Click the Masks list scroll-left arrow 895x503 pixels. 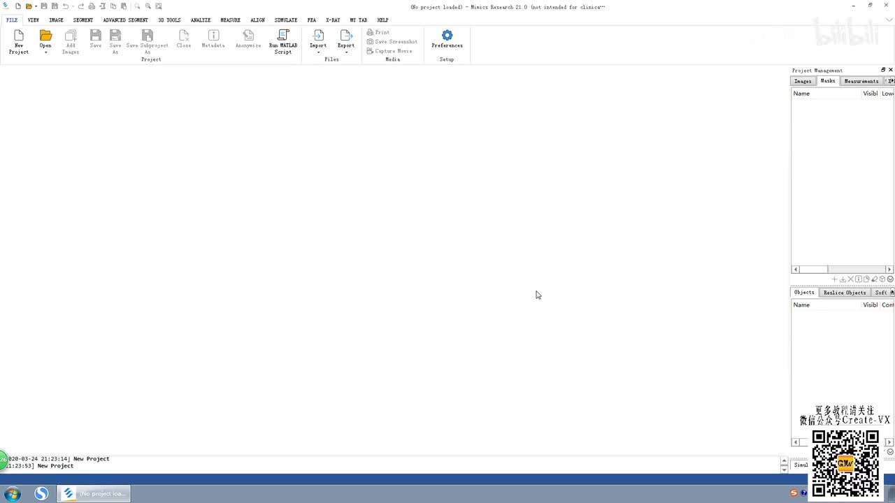click(795, 270)
